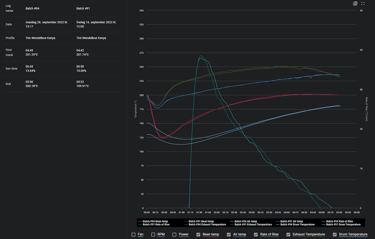Select the Batch #91 column header

coord(83,8)
